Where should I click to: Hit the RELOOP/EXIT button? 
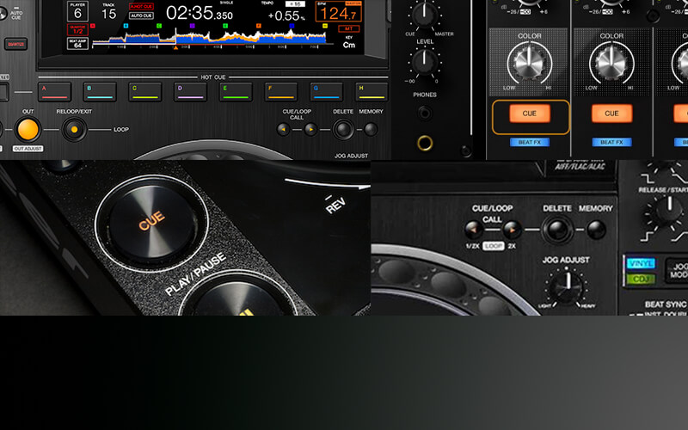tap(74, 130)
